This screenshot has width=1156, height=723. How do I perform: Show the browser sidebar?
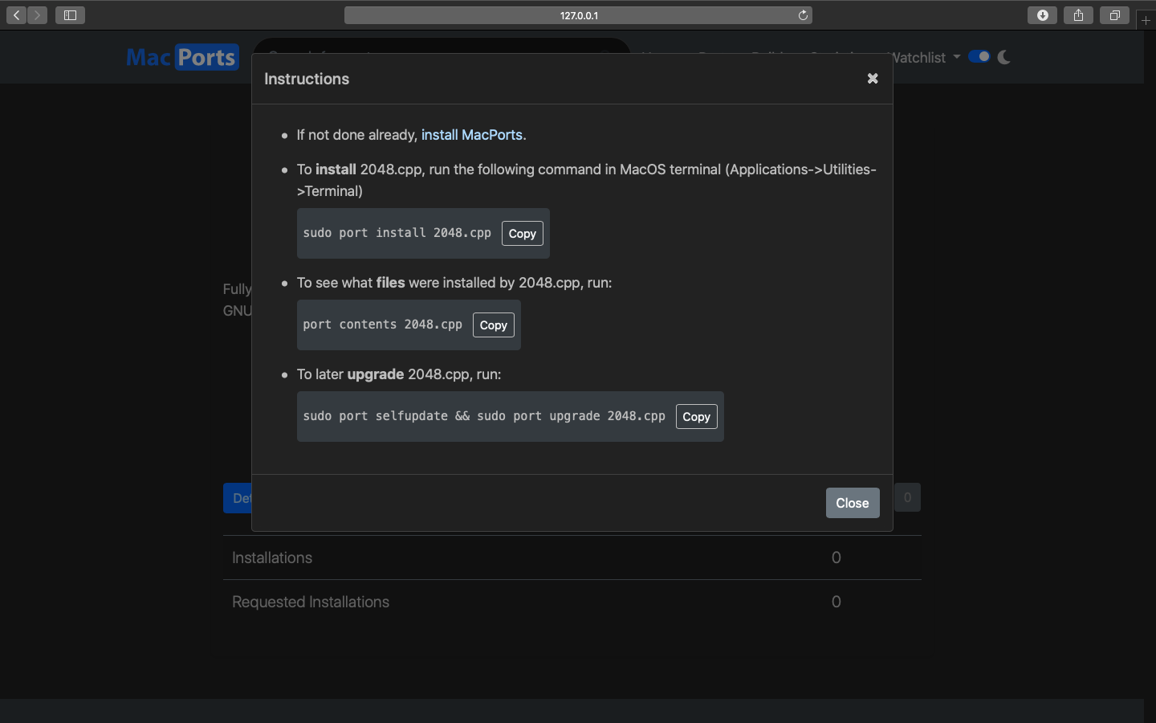tap(70, 15)
